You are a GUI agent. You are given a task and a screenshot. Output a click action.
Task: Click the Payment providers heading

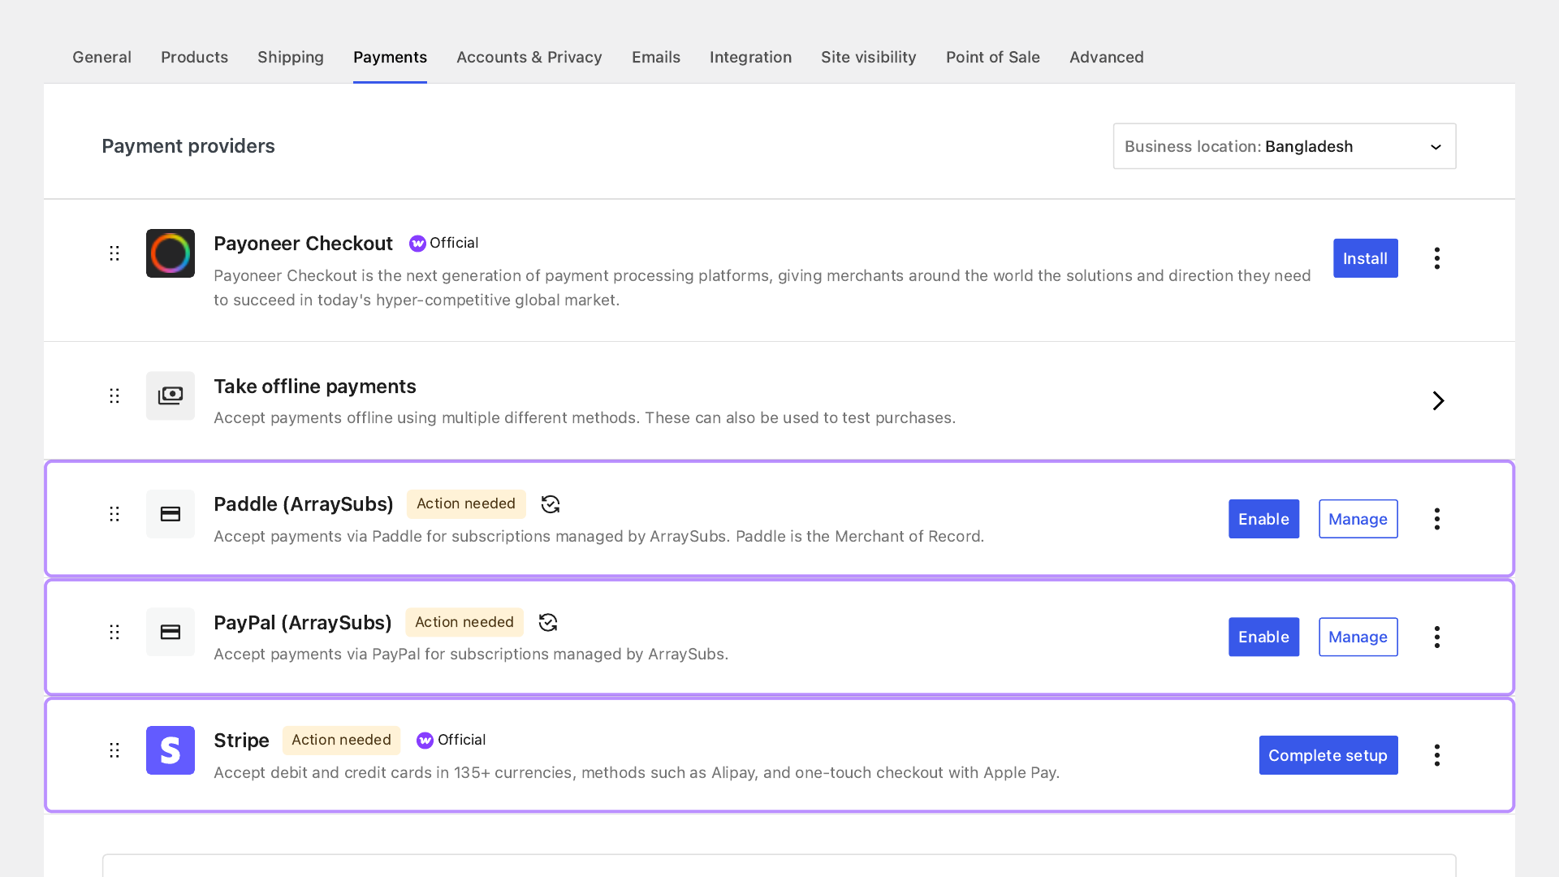coord(188,146)
